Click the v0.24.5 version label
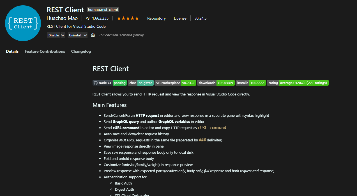Viewport: 357px width, 196px height. pyautogui.click(x=201, y=18)
